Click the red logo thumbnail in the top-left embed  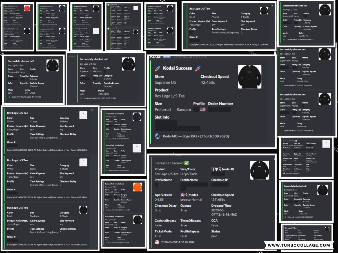point(27,8)
